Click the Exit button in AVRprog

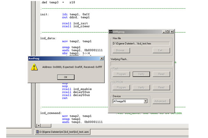pyautogui.click(x=161, y=50)
